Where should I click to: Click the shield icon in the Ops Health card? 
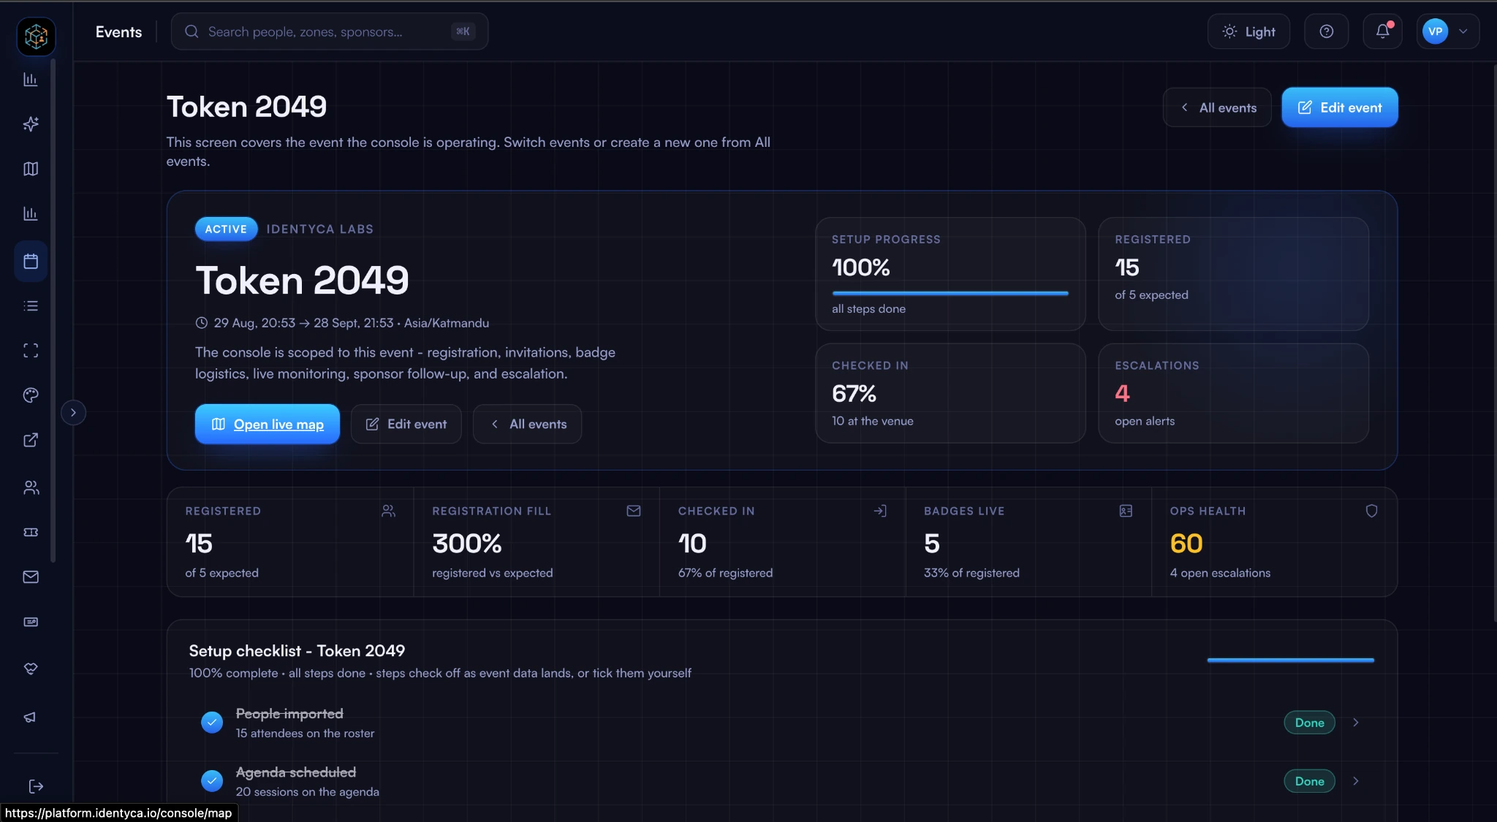1371,511
